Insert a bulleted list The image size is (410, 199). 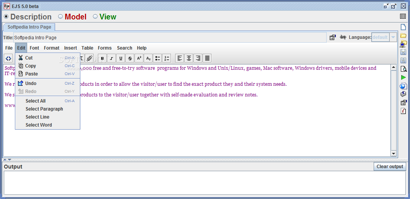158,58
